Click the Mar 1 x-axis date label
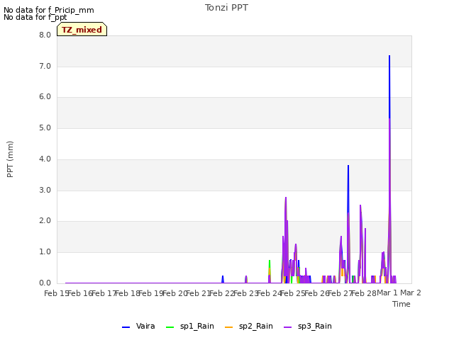This screenshot has width=454, height=340. 387,293
